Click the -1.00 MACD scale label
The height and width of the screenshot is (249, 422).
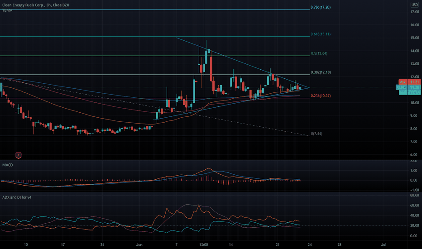pos(414,190)
